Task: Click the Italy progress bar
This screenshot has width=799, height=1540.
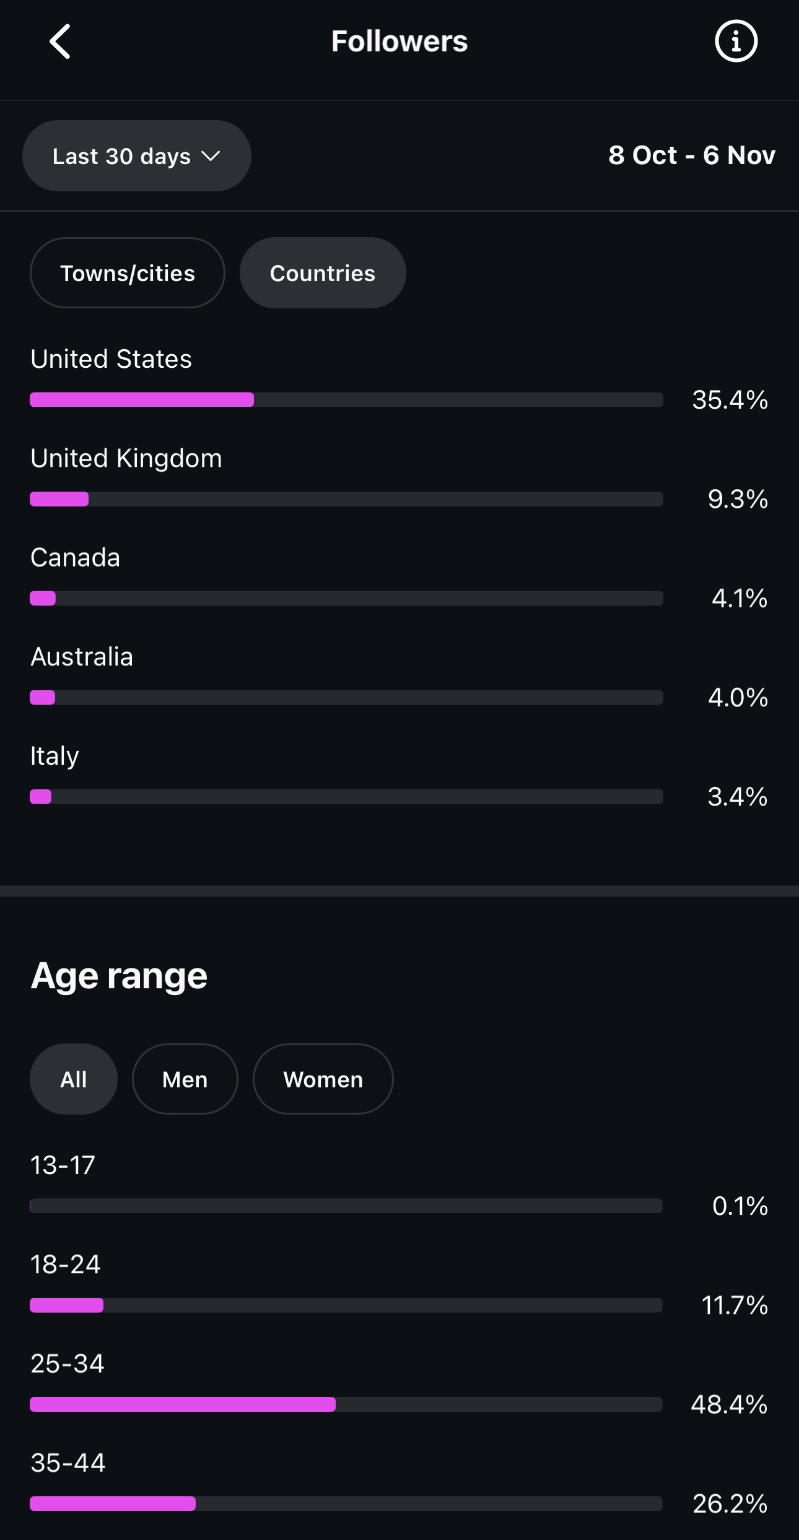Action: (346, 796)
